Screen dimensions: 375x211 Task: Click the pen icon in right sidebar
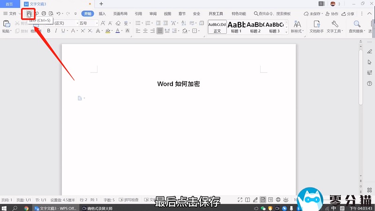click(x=369, y=51)
